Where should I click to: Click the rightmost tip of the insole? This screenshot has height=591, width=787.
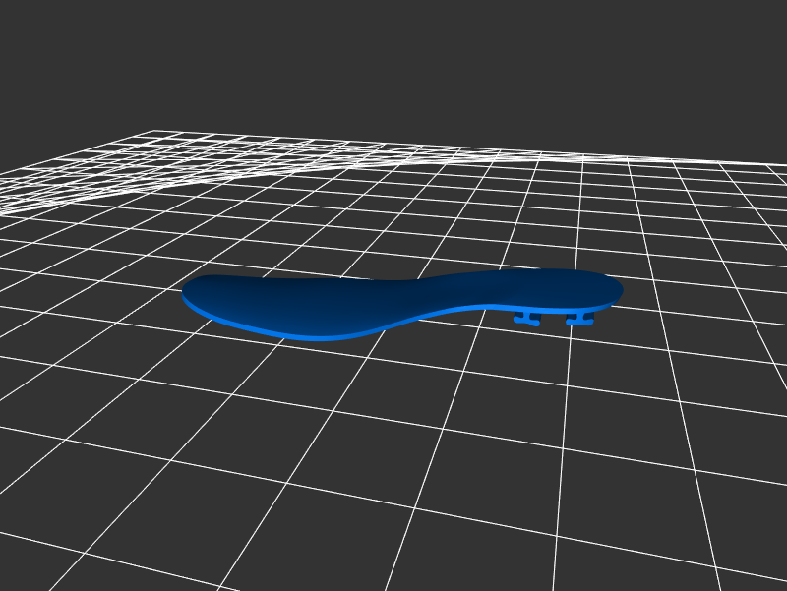pyautogui.click(x=620, y=289)
